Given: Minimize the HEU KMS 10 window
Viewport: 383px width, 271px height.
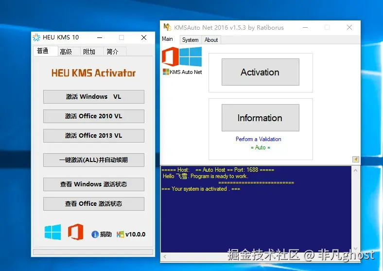Looking at the screenshot, I should click(x=100, y=37).
